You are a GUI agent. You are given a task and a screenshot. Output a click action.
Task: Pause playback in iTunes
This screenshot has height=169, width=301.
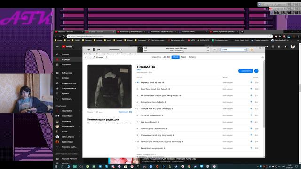pos(94,50)
